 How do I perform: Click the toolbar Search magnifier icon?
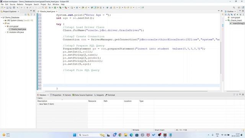pyautogui.click(x=234, y=8)
